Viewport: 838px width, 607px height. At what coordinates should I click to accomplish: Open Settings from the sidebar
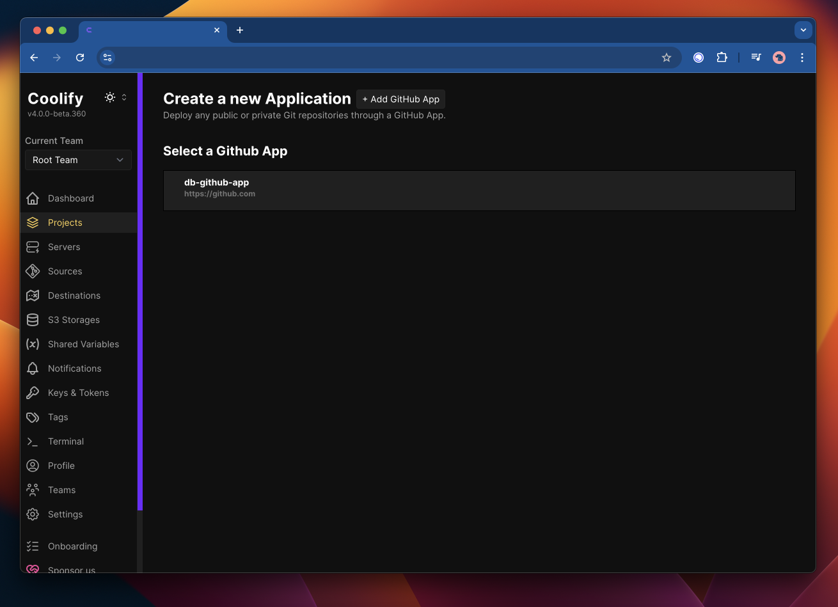point(78,514)
